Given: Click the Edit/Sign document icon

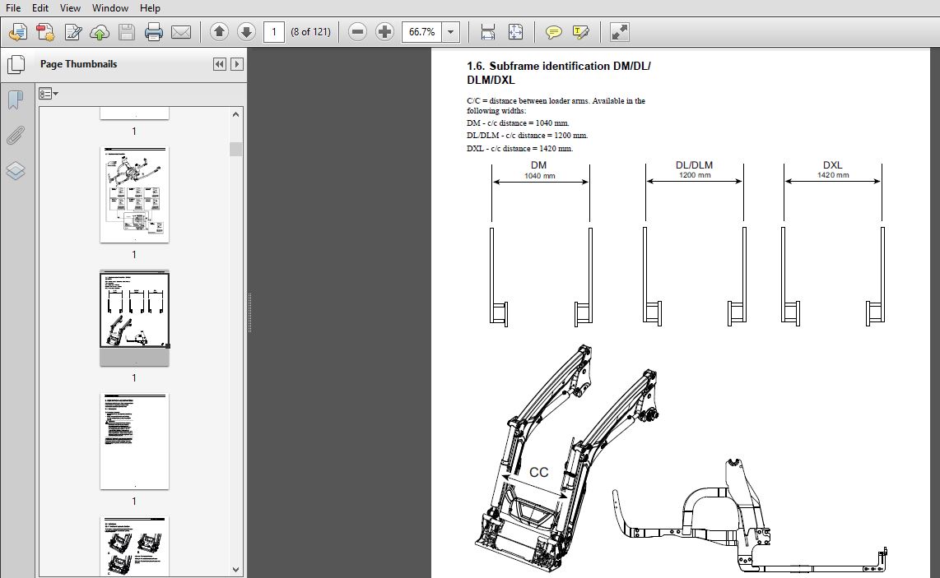Looking at the screenshot, I should 73,32.
